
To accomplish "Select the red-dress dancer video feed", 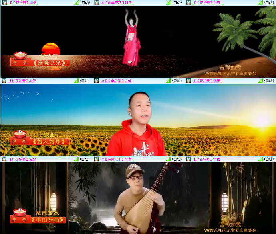I will point(138,41).
